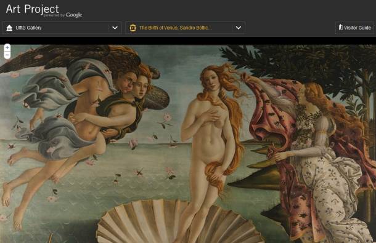Select The Birth of Venus title text
The width and height of the screenshot is (376, 243).
pyautogui.click(x=175, y=28)
